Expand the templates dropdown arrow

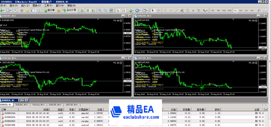[147, 11]
